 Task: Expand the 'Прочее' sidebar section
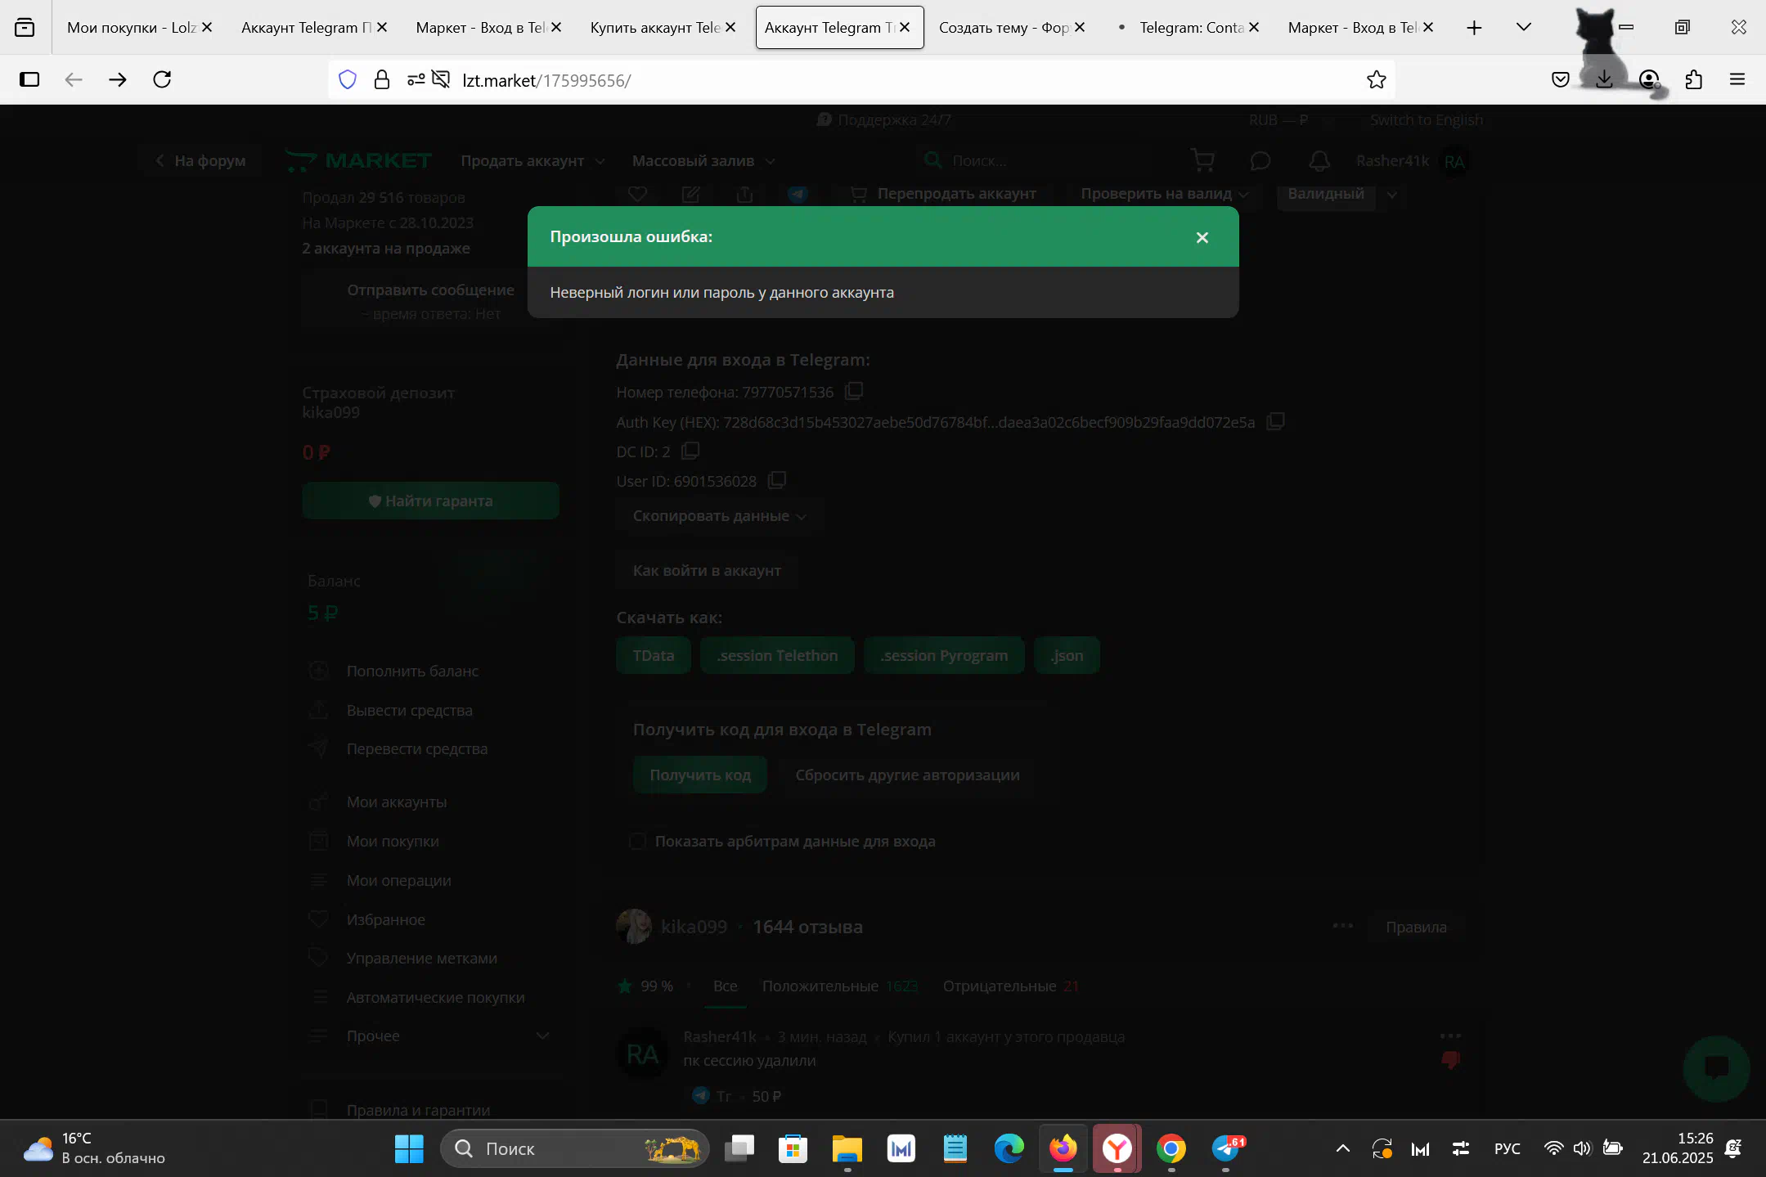click(x=430, y=1036)
